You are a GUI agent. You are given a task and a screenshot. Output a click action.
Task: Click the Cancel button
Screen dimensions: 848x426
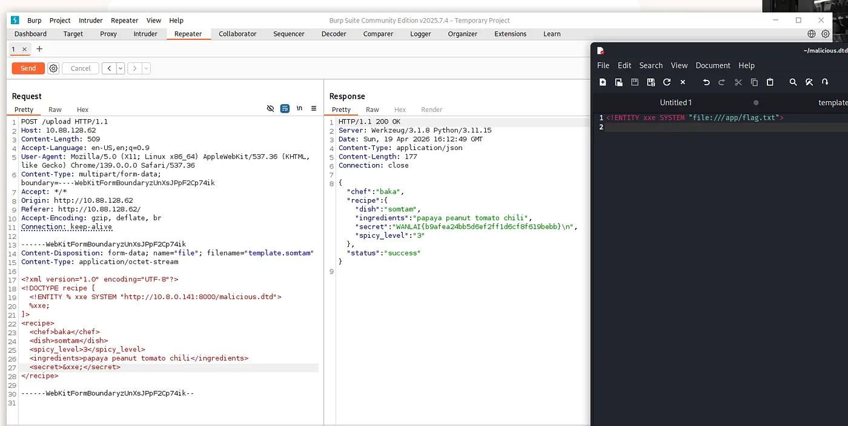[x=81, y=68]
